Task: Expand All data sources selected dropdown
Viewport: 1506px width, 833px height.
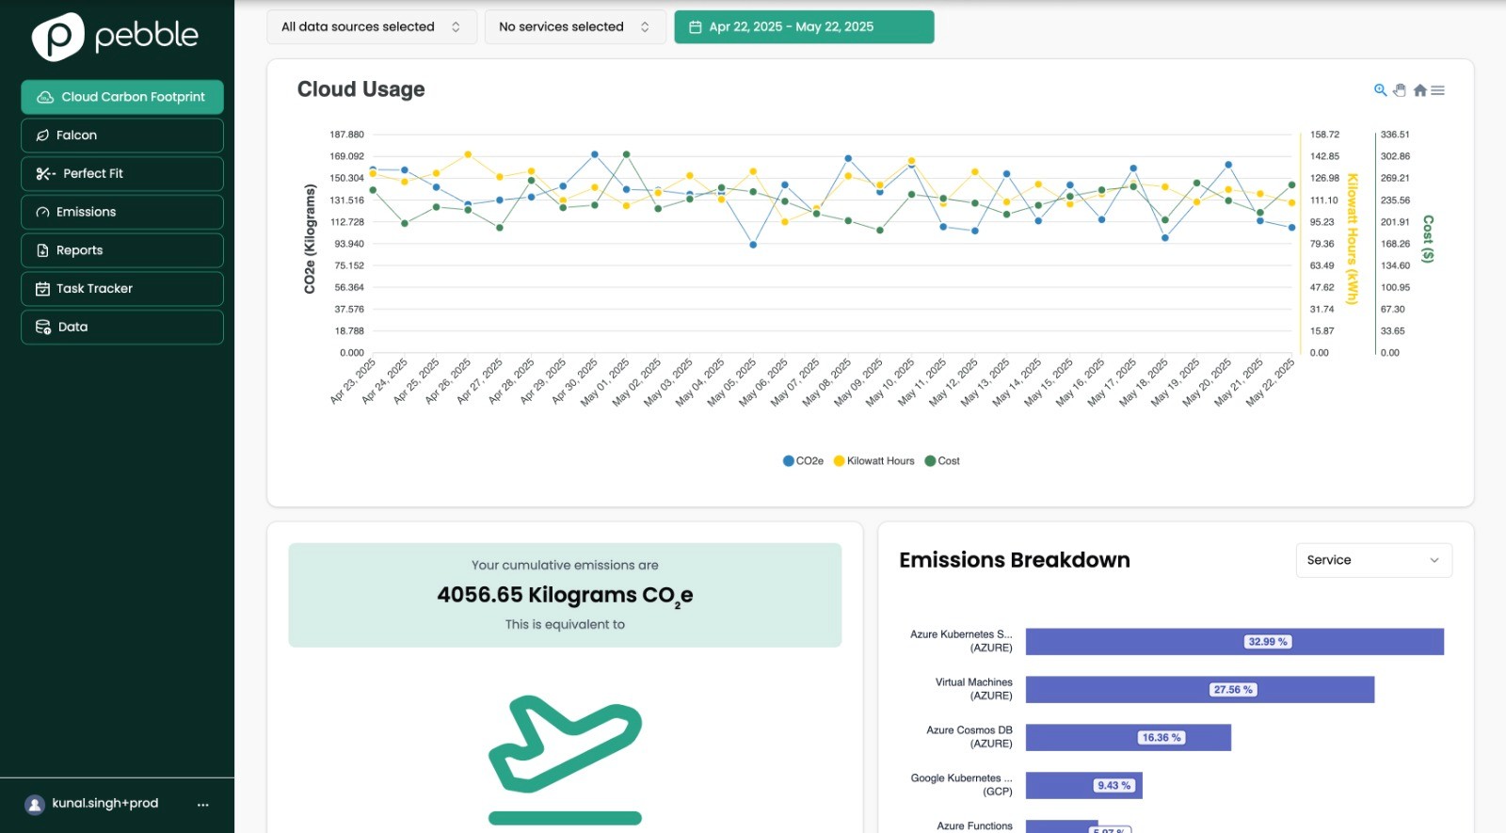Action: pos(372,27)
